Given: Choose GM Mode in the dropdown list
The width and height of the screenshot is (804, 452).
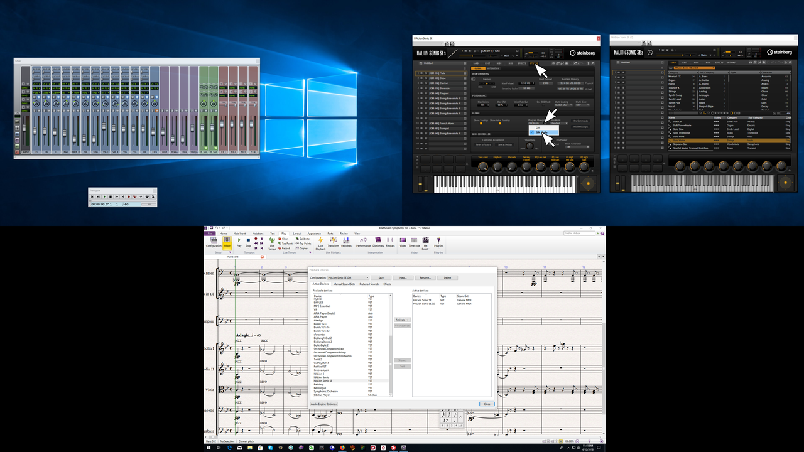Looking at the screenshot, I should [x=543, y=132].
